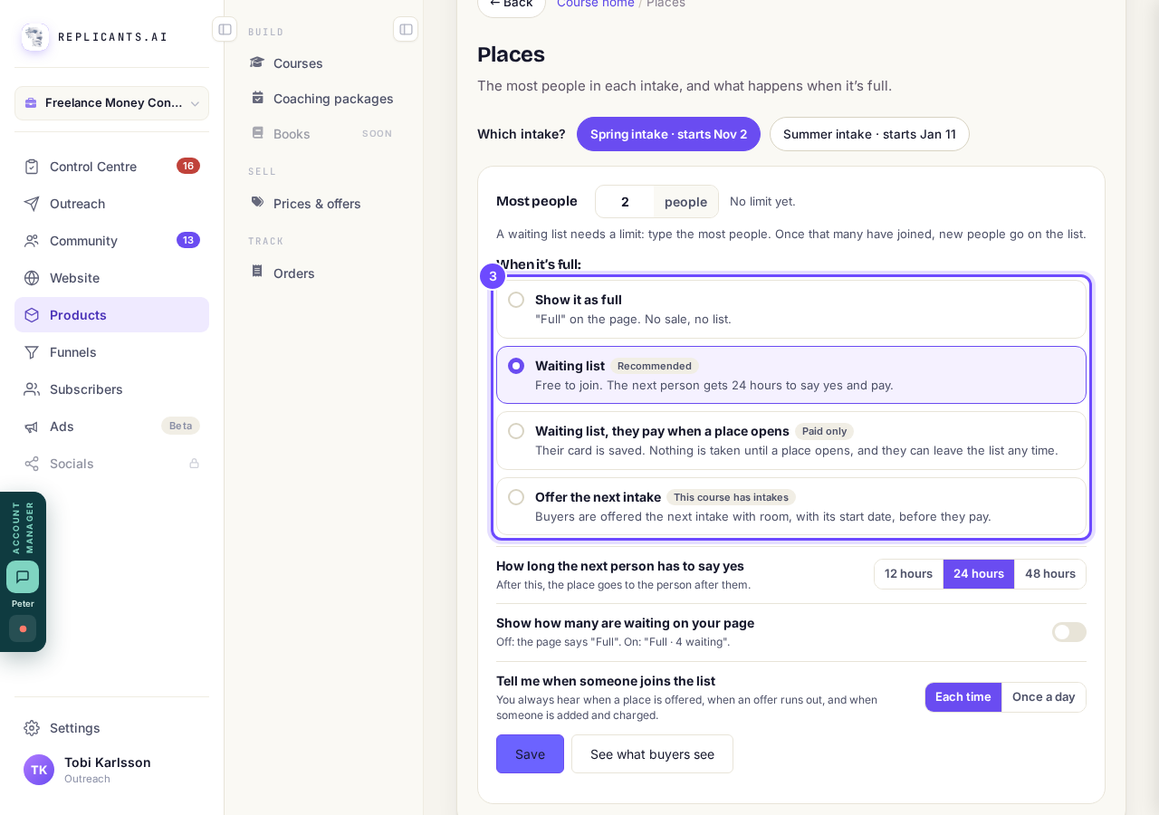The image size is (1159, 815).
Task: Select Offer the next intake option
Action: [x=791, y=506]
